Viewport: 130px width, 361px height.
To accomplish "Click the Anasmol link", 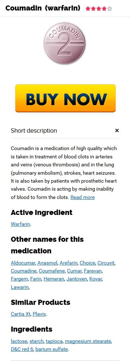I will 47,263.
